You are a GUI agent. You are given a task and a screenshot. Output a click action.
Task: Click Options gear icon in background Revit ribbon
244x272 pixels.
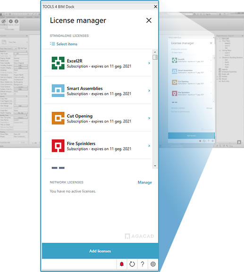(x=11, y=21)
